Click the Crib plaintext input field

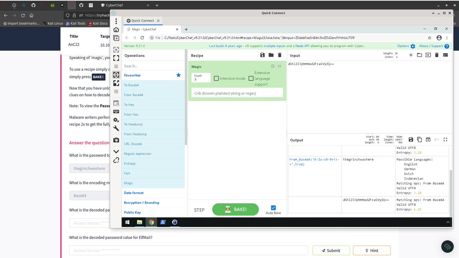point(237,93)
